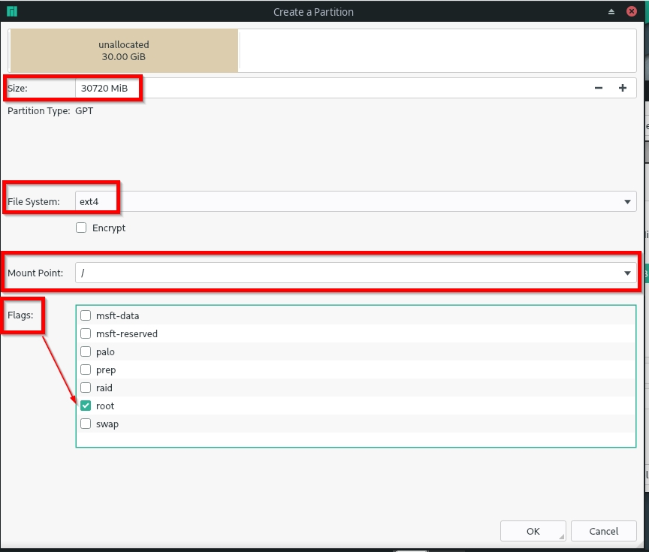Click the unallocated 30.00 GiB partition bar

(x=124, y=50)
